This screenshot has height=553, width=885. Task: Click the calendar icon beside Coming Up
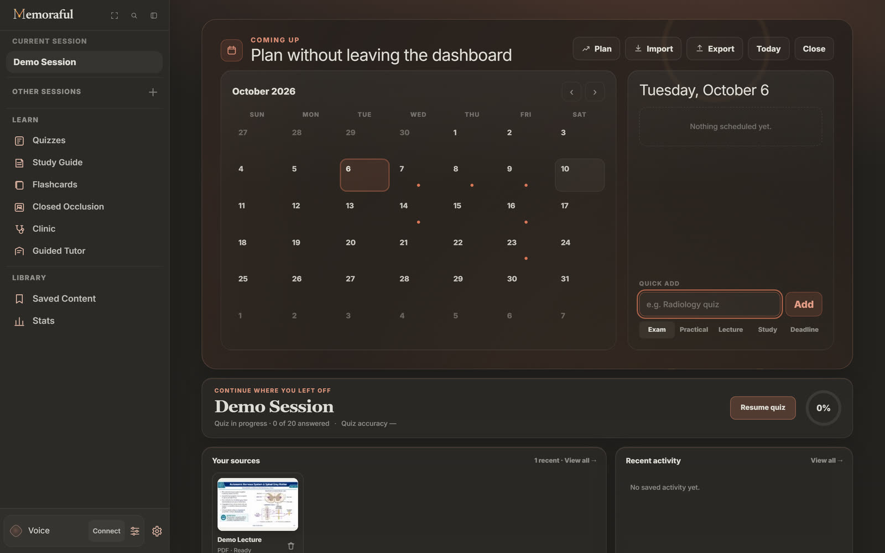(232, 50)
